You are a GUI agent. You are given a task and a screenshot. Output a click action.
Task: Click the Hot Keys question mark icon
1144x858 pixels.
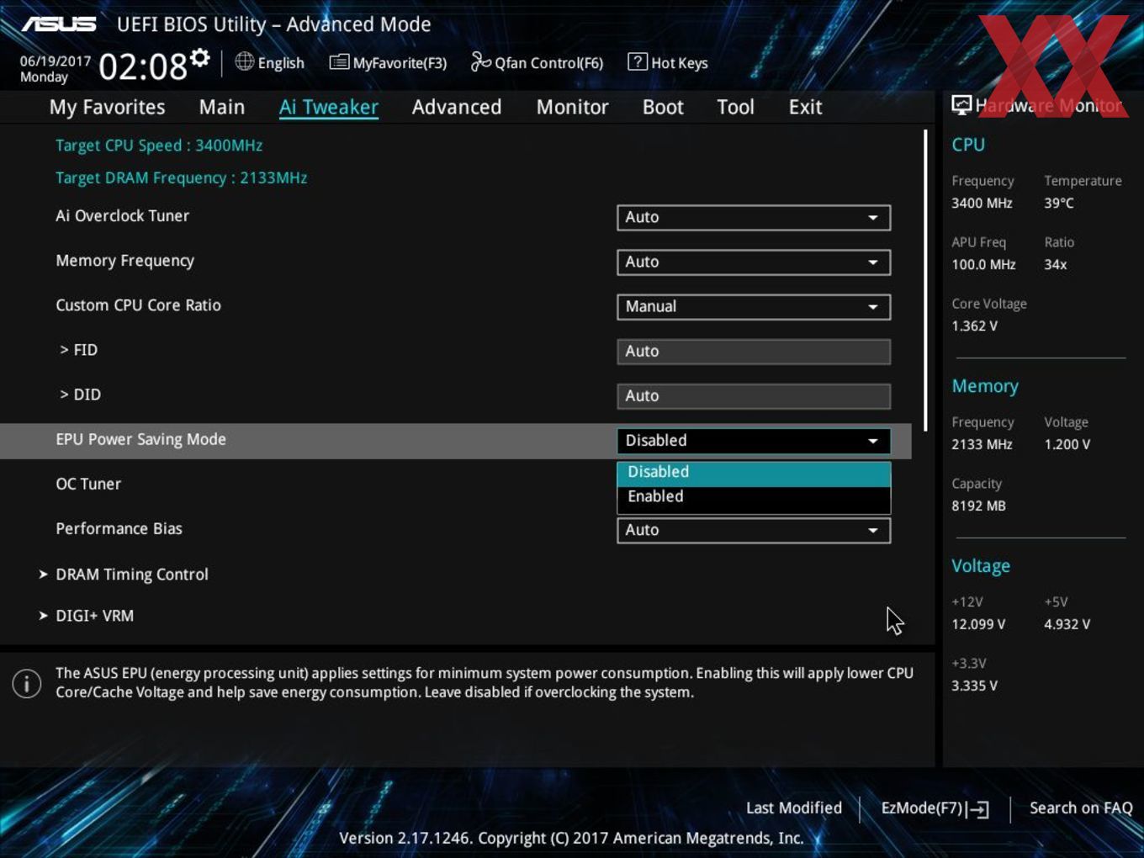click(x=638, y=61)
